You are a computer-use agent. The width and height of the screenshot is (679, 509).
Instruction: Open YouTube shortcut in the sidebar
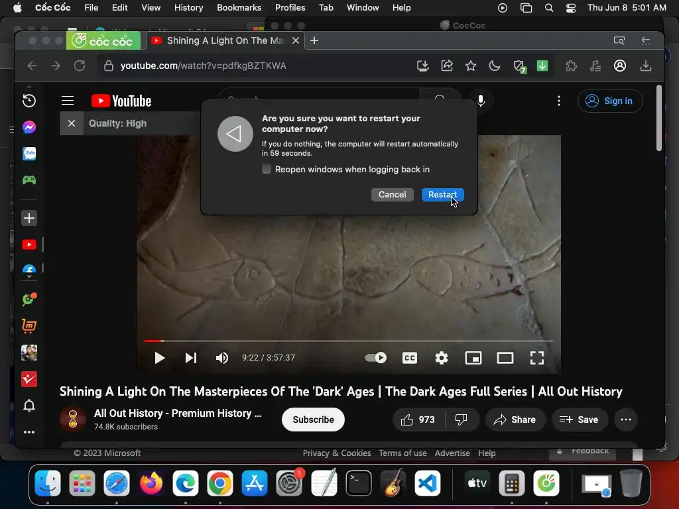[29, 245]
